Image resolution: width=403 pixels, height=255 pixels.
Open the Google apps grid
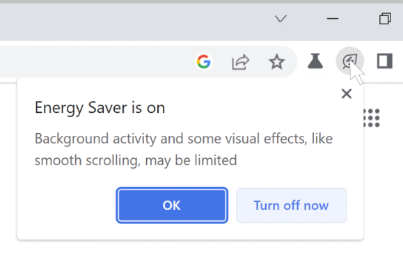point(372,118)
